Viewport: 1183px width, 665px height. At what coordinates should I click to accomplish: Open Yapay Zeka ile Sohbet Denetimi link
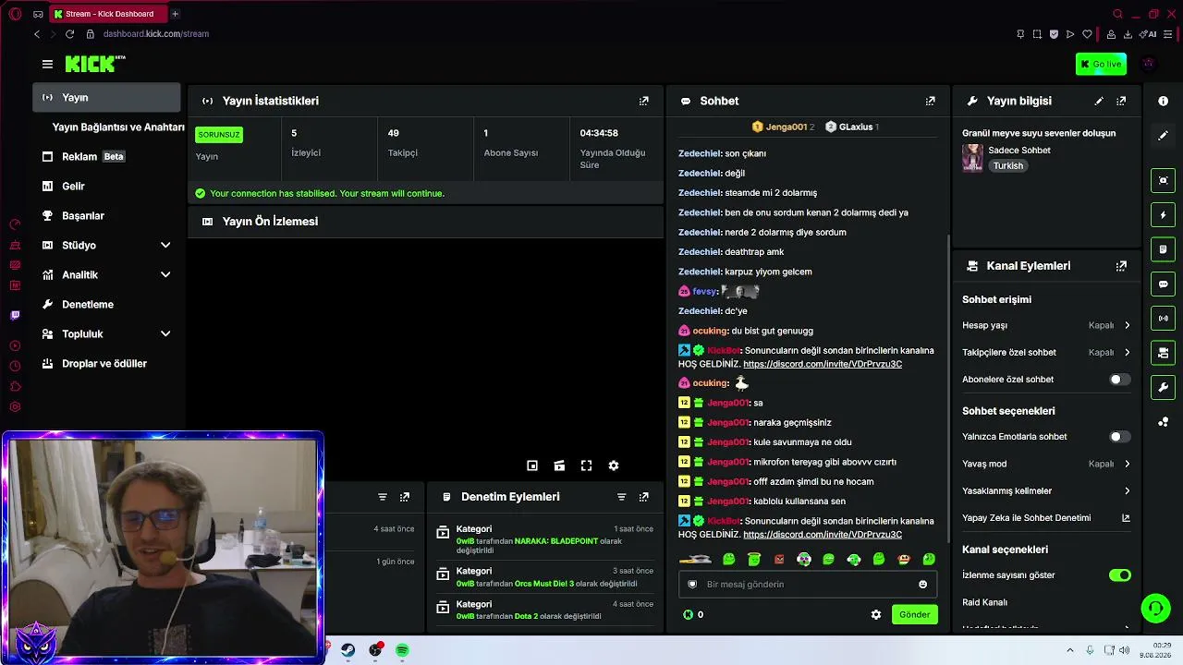click(x=1046, y=518)
